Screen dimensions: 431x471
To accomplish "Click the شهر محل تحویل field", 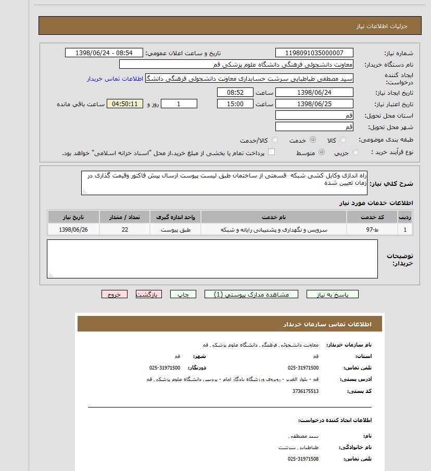I will (314, 126).
